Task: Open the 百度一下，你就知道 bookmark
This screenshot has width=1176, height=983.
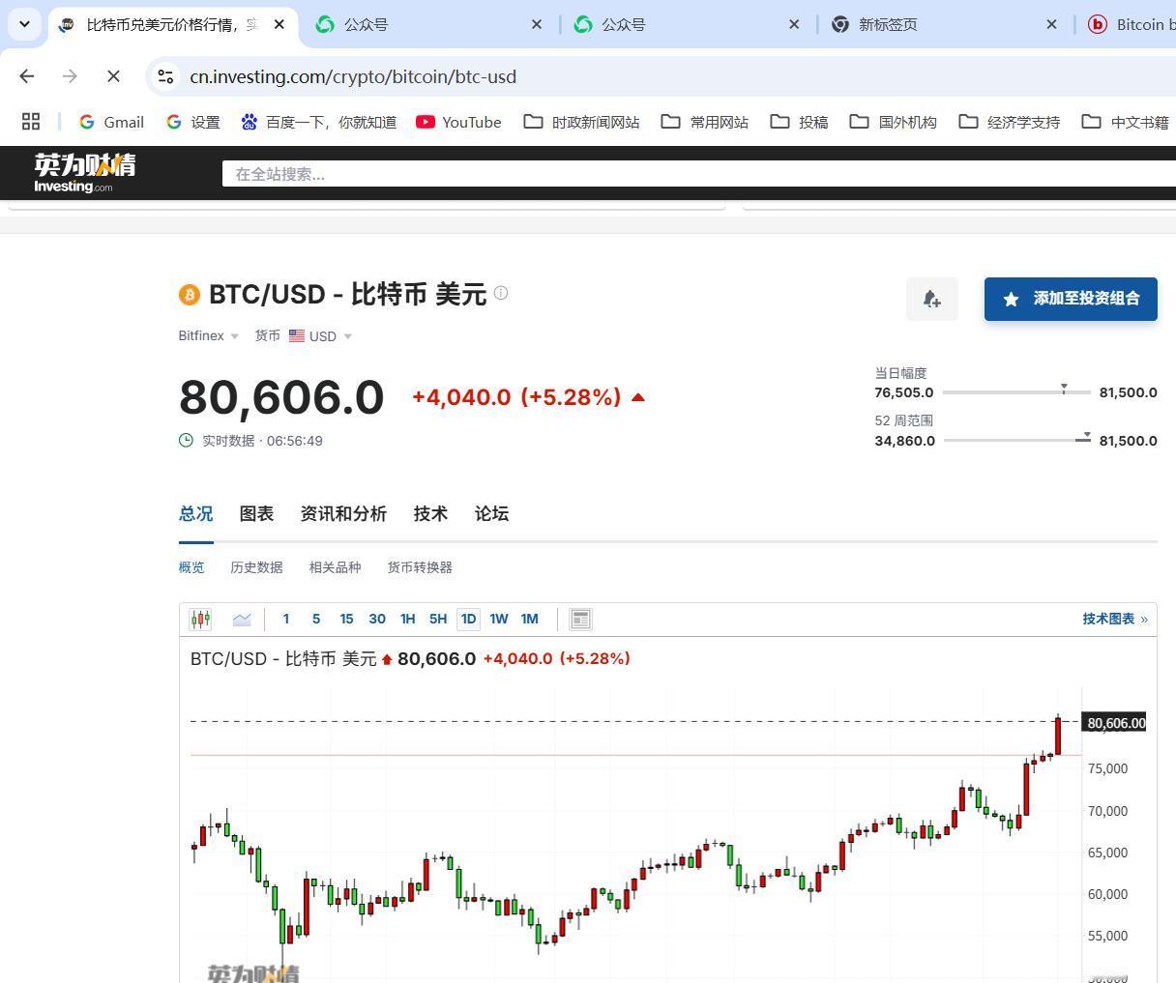Action: [319, 122]
